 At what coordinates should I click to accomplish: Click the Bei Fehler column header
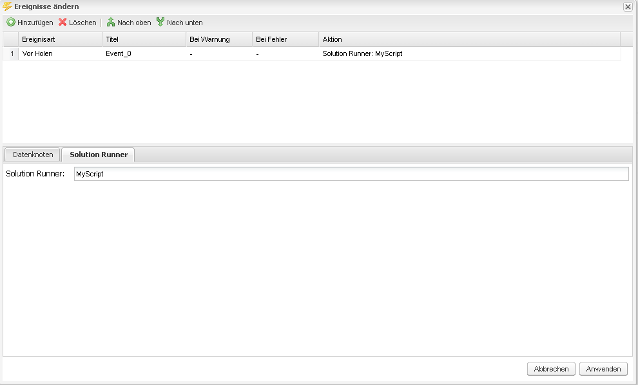[x=285, y=39]
